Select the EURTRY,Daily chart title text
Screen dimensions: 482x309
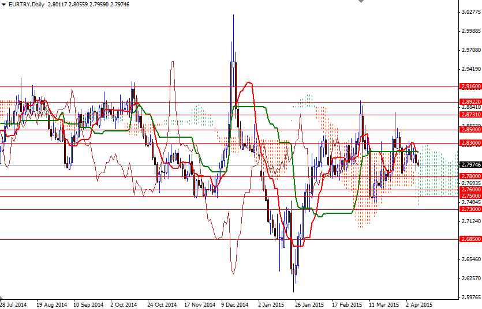[27, 5]
